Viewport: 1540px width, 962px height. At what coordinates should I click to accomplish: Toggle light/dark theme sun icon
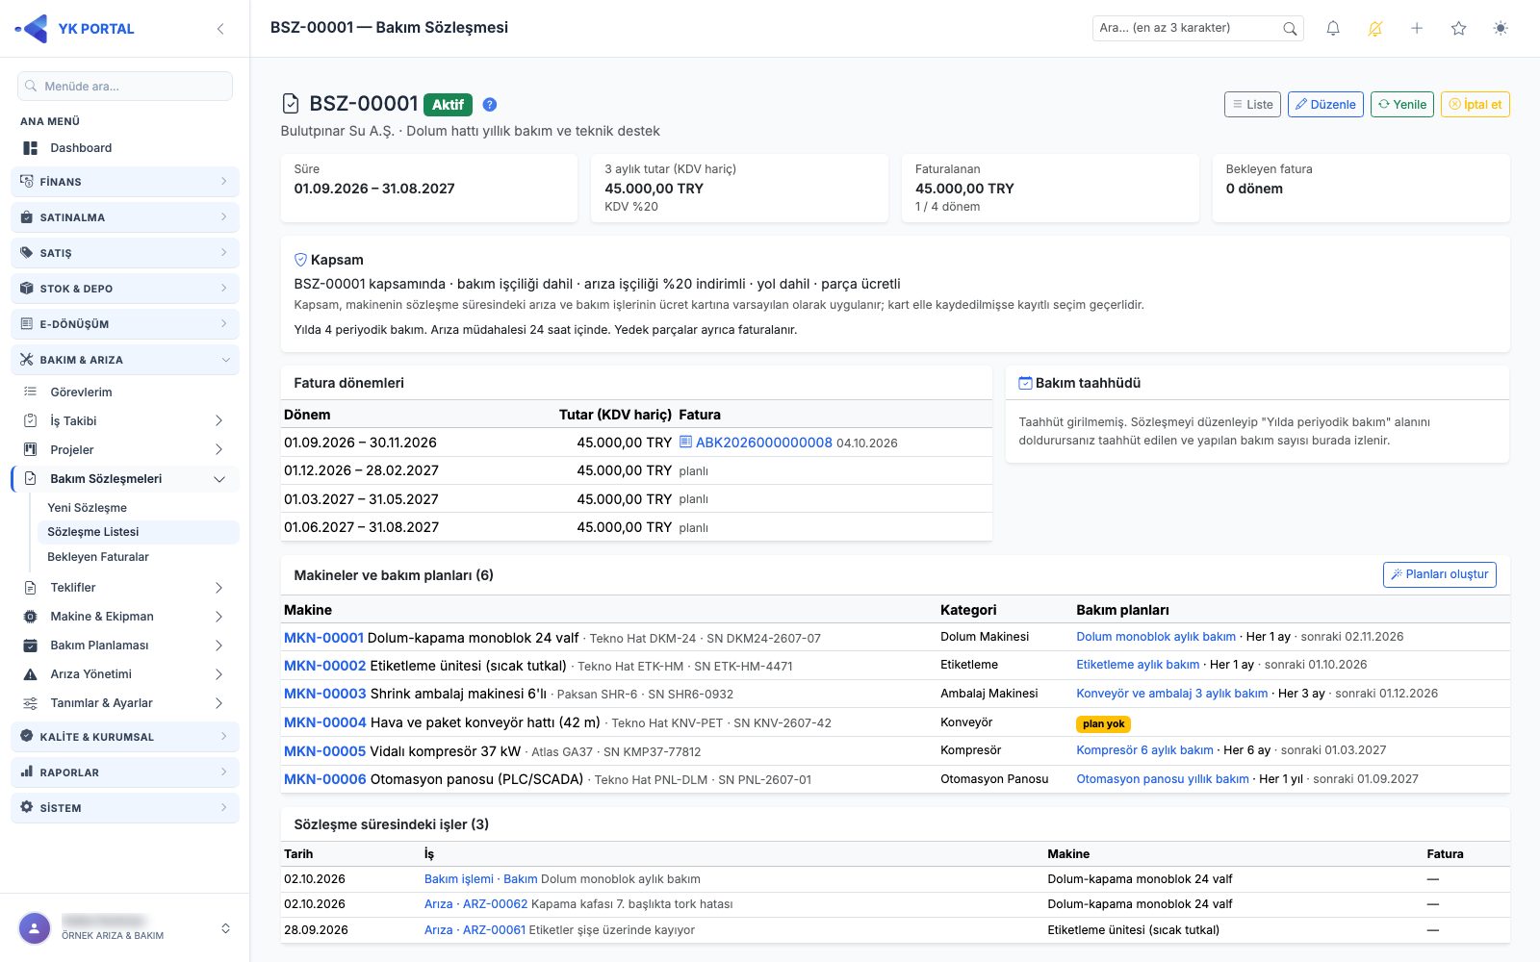(x=1501, y=29)
